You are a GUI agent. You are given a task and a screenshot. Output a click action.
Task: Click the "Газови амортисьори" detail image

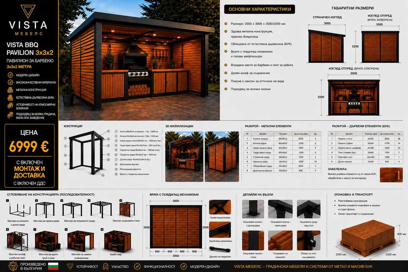[220, 207]
